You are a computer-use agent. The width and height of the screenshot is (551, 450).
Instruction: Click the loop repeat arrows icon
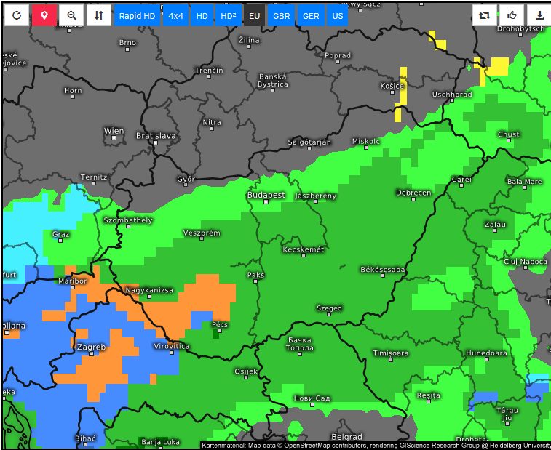point(484,15)
